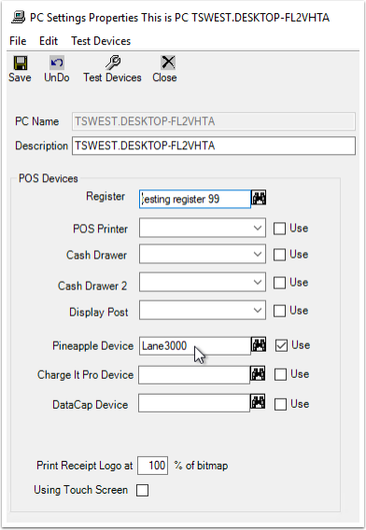Check the Using Touch Screen box
This screenshot has width=366, height=530.
pos(143,490)
